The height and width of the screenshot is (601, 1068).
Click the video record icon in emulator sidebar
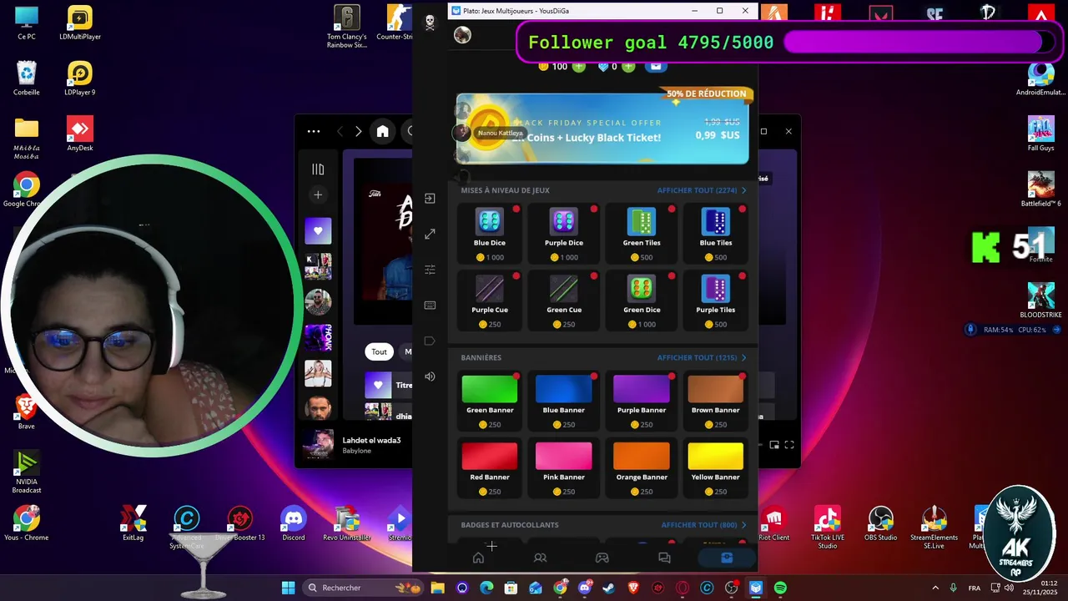[430, 341]
